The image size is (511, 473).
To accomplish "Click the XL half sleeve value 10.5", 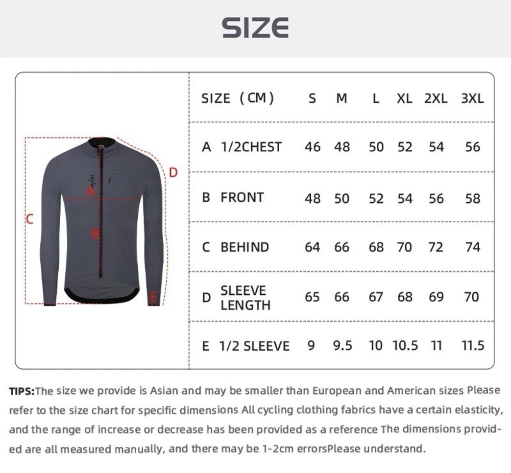I will pyautogui.click(x=405, y=345).
